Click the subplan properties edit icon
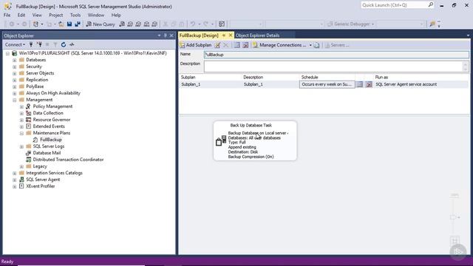This screenshot has width=473, height=266. (x=217, y=45)
